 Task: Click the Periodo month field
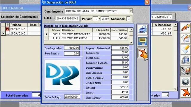(x=96, y=19)
